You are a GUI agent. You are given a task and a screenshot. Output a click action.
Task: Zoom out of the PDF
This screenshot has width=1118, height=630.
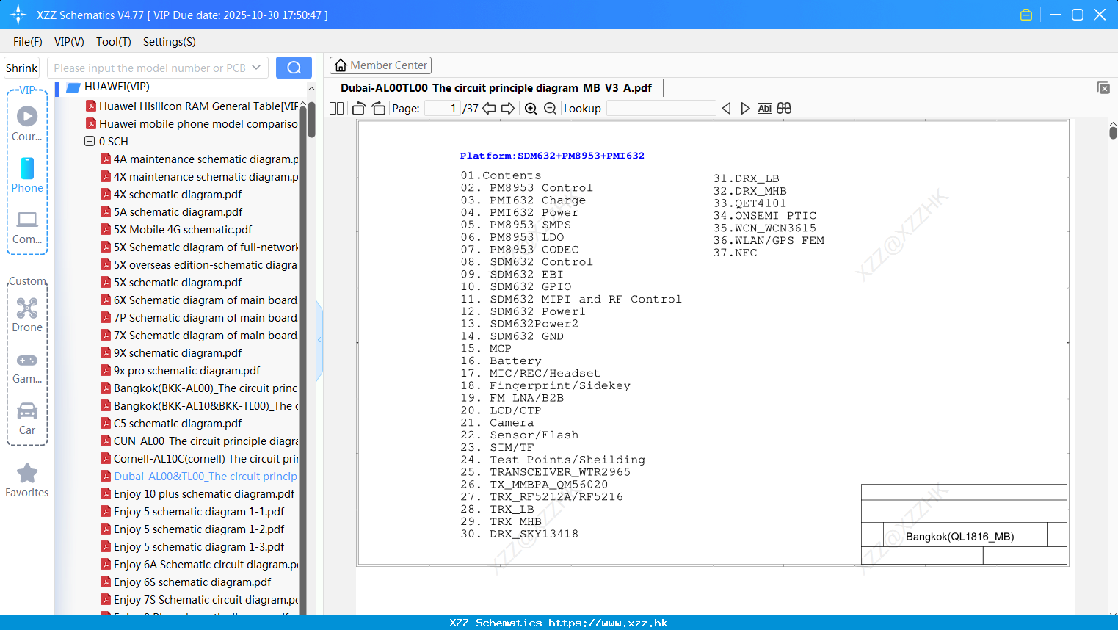point(550,109)
